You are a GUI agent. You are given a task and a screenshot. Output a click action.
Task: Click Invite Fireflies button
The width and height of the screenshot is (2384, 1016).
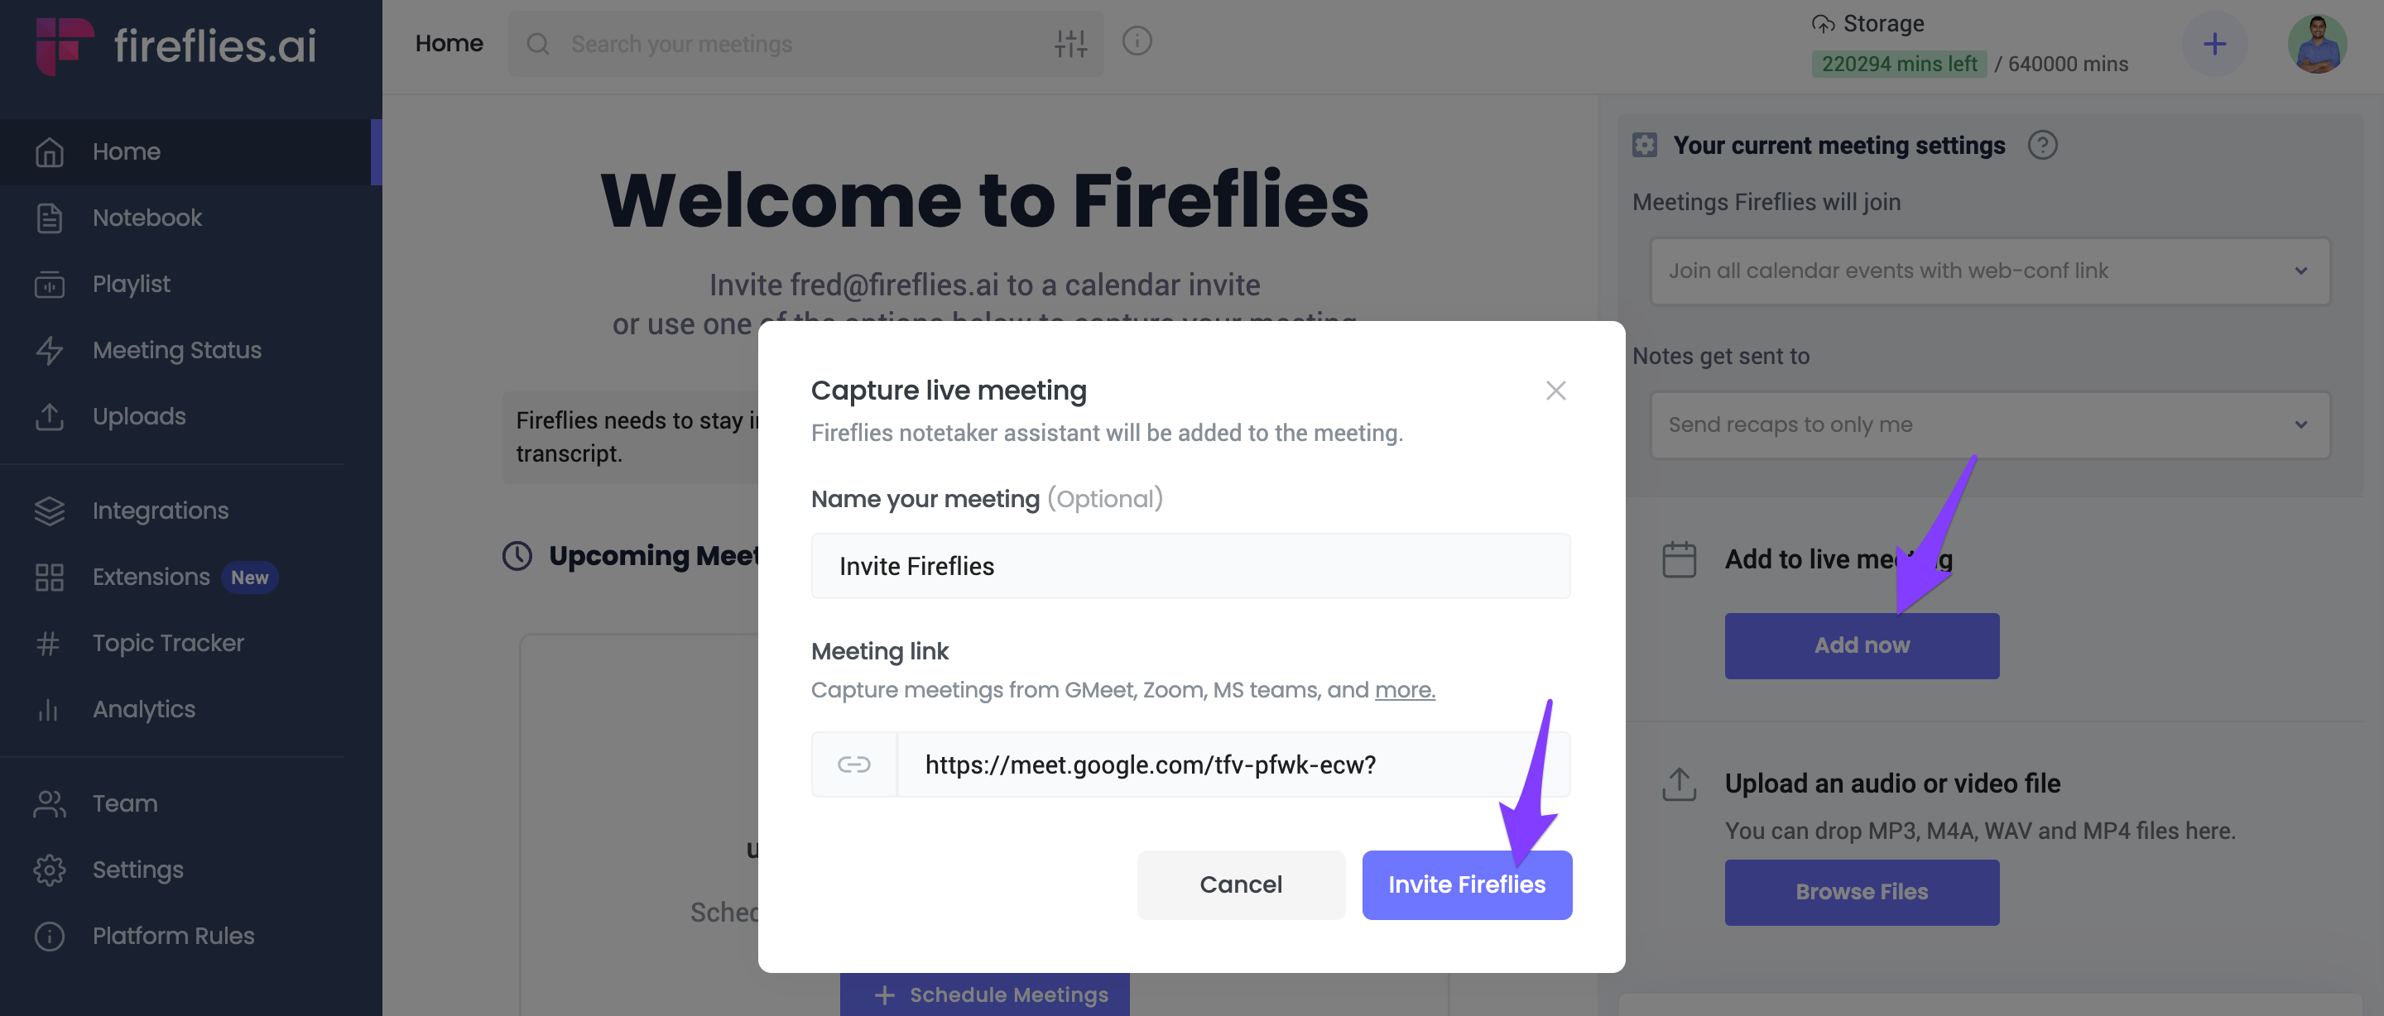click(1466, 884)
